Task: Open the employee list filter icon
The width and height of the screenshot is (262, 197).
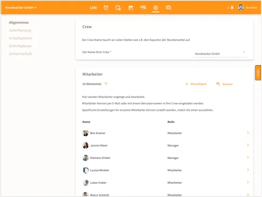Action: [106, 84]
